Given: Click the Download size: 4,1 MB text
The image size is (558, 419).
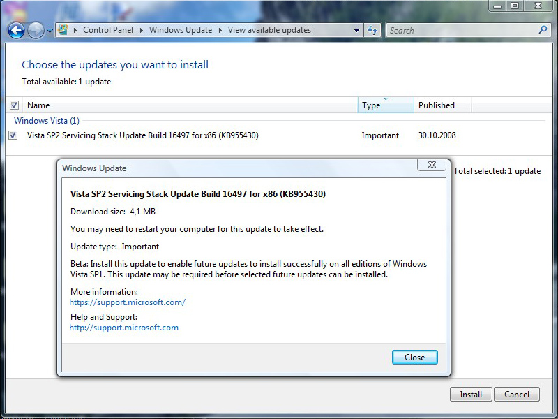Looking at the screenshot, I should 113,212.
